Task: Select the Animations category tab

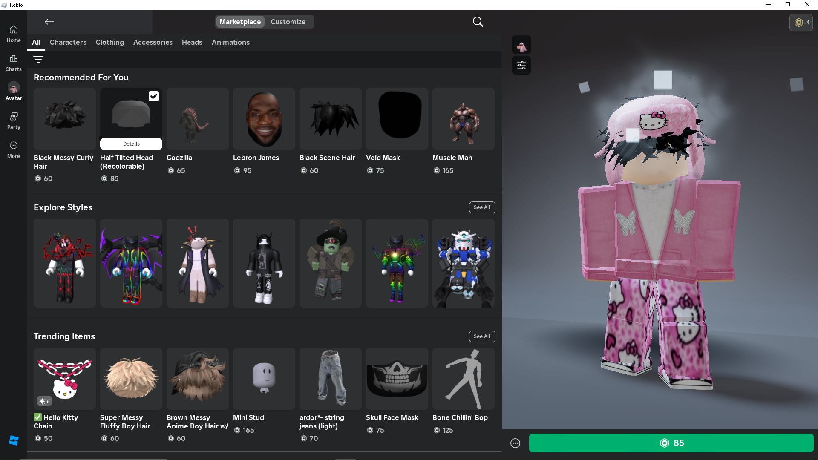Action: pyautogui.click(x=230, y=42)
